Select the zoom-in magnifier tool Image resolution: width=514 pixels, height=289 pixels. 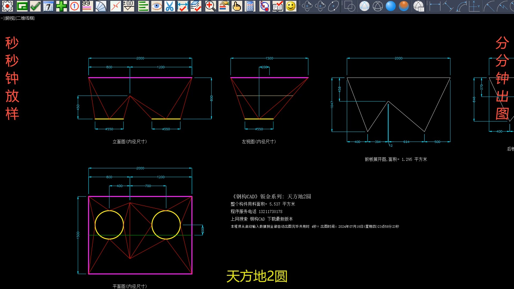pos(210,6)
